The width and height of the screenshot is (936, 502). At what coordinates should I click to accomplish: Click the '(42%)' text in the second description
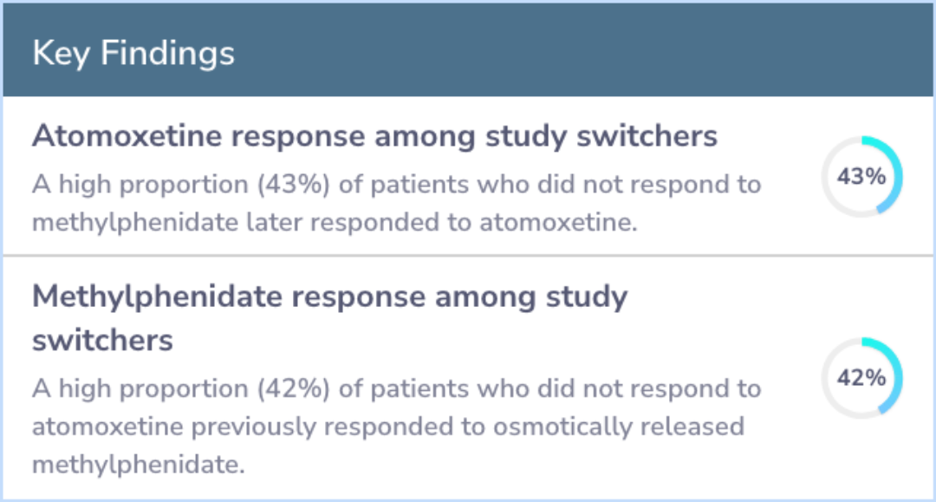coord(294,388)
